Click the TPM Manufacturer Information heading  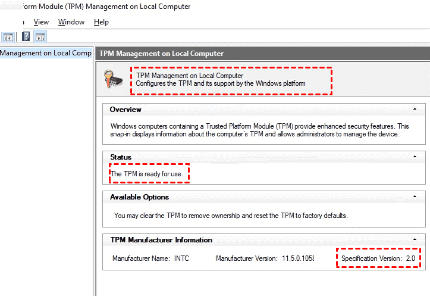[161, 240]
